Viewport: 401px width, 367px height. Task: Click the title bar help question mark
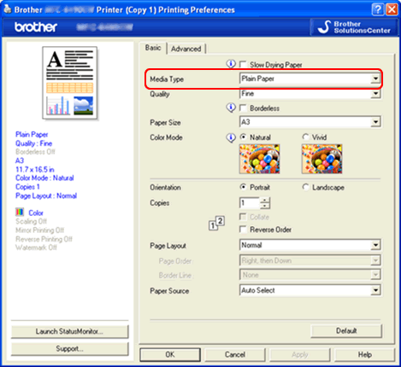pos(377,9)
